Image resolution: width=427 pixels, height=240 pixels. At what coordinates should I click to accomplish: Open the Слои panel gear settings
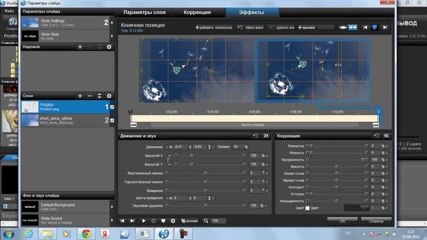pos(109,96)
